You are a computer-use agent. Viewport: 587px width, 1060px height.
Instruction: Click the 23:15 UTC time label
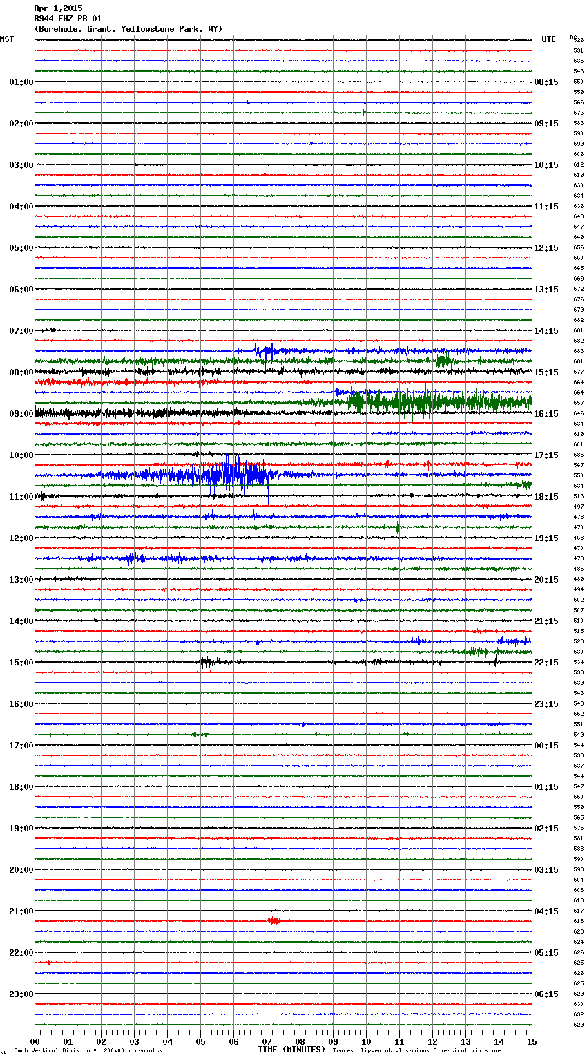pos(546,704)
